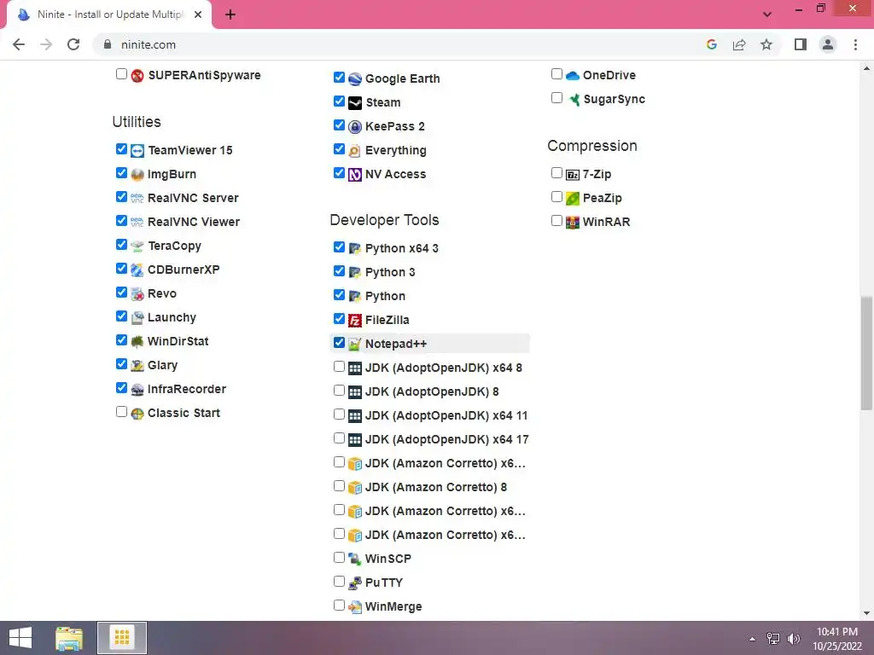Click the RealVNC Server icon
This screenshot has height=655, width=874.
pyautogui.click(x=137, y=198)
